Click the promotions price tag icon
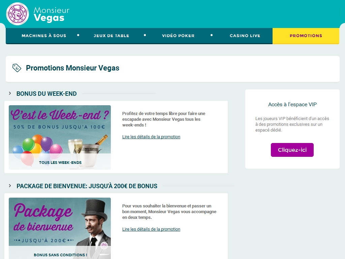 pos(17,68)
